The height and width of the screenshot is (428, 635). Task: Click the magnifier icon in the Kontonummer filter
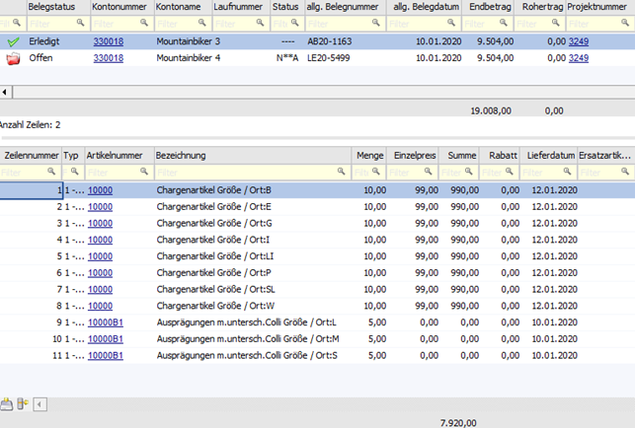(x=144, y=24)
